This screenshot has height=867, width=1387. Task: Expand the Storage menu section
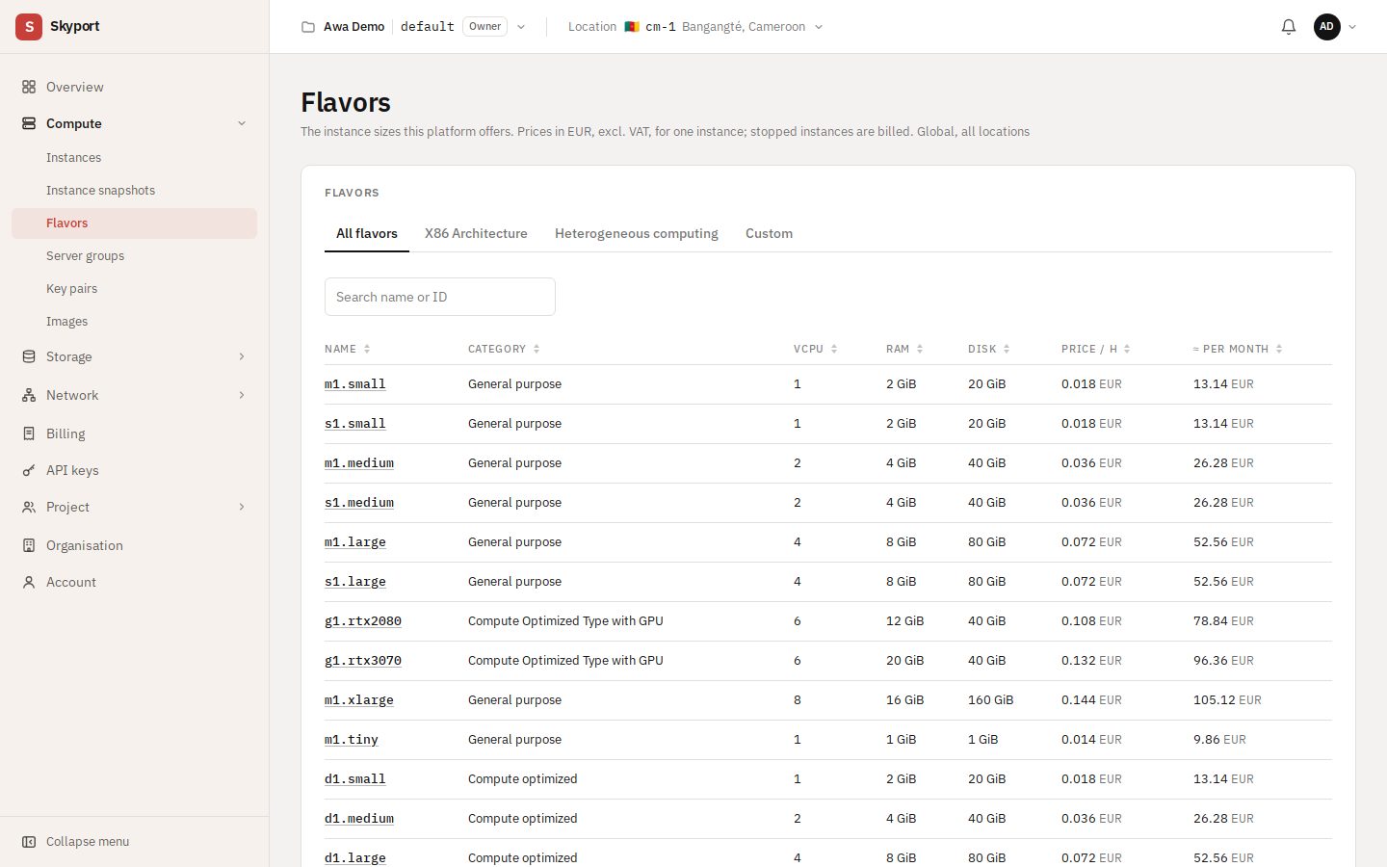pyautogui.click(x=242, y=356)
